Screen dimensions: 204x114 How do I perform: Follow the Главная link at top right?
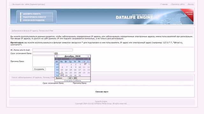pos(164,4)
